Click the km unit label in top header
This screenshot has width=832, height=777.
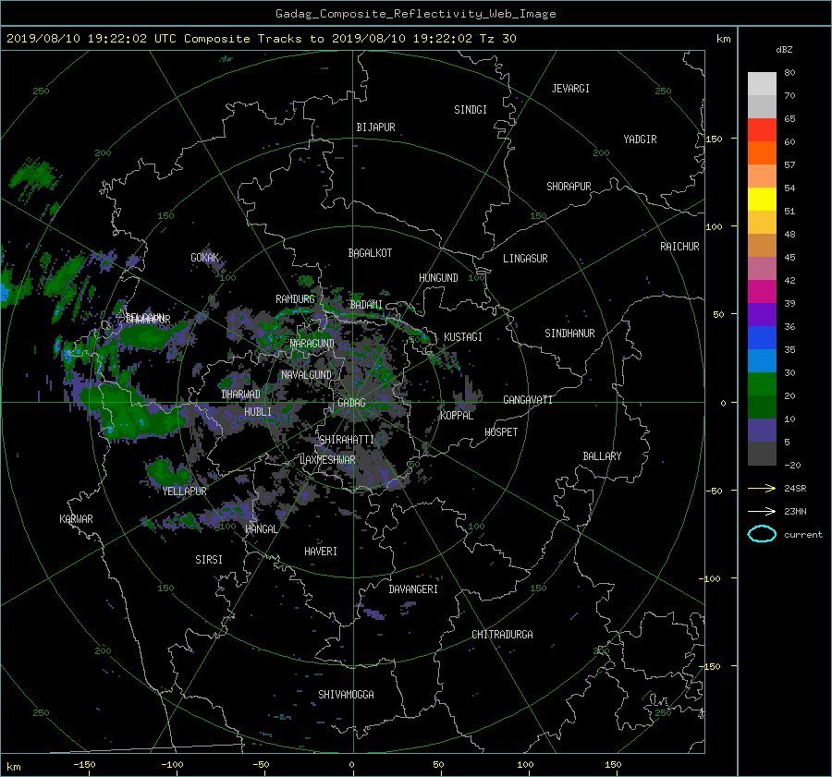[x=723, y=39]
